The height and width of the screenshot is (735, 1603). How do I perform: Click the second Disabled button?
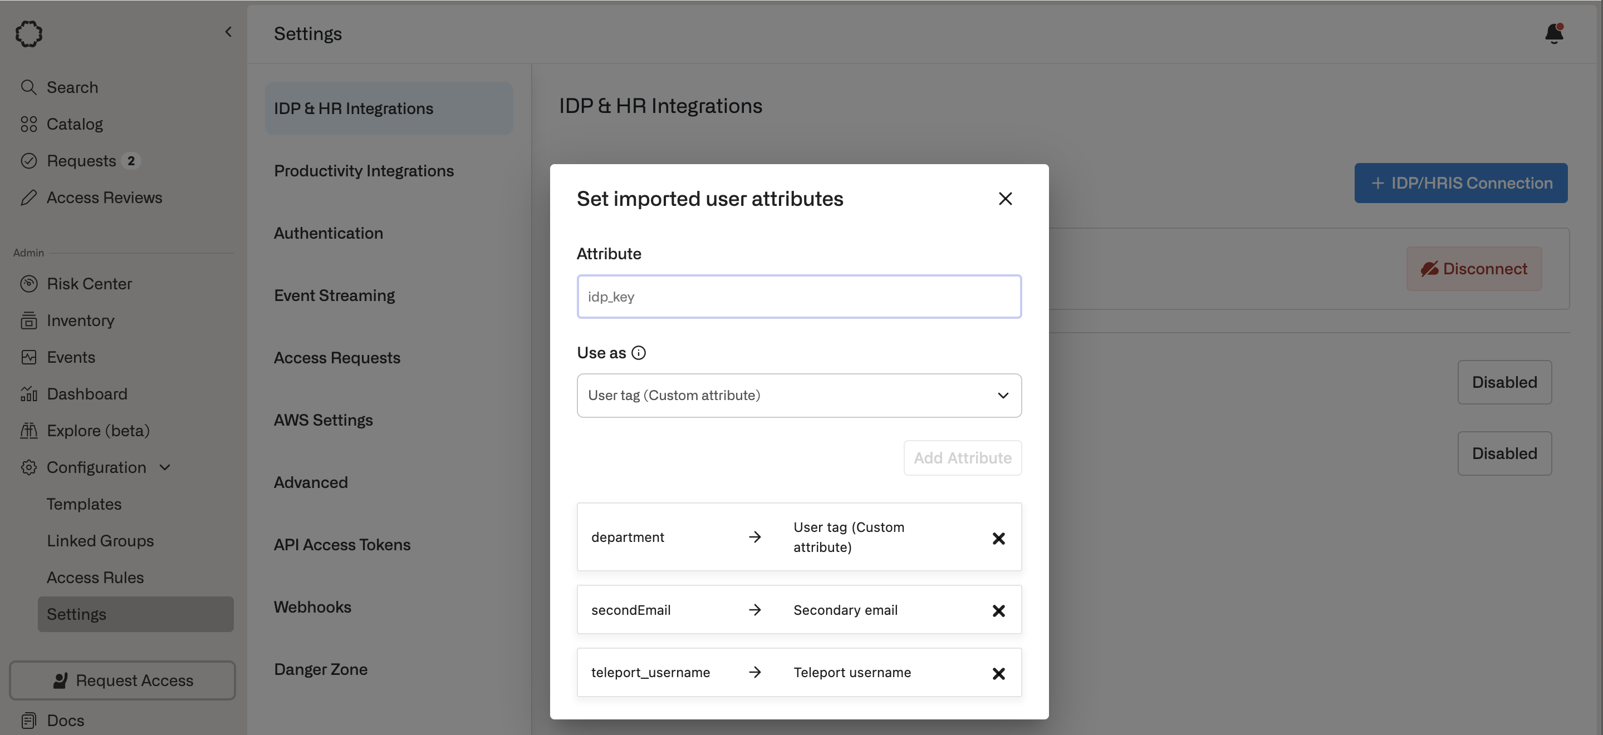[x=1504, y=453]
